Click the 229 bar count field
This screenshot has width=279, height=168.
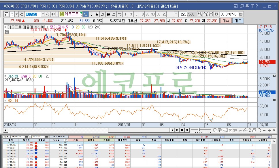[x=183, y=14]
